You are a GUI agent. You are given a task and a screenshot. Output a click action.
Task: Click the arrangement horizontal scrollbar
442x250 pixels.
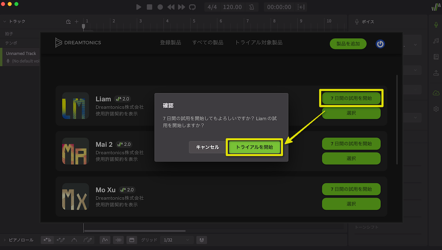pyautogui.click(x=135, y=231)
